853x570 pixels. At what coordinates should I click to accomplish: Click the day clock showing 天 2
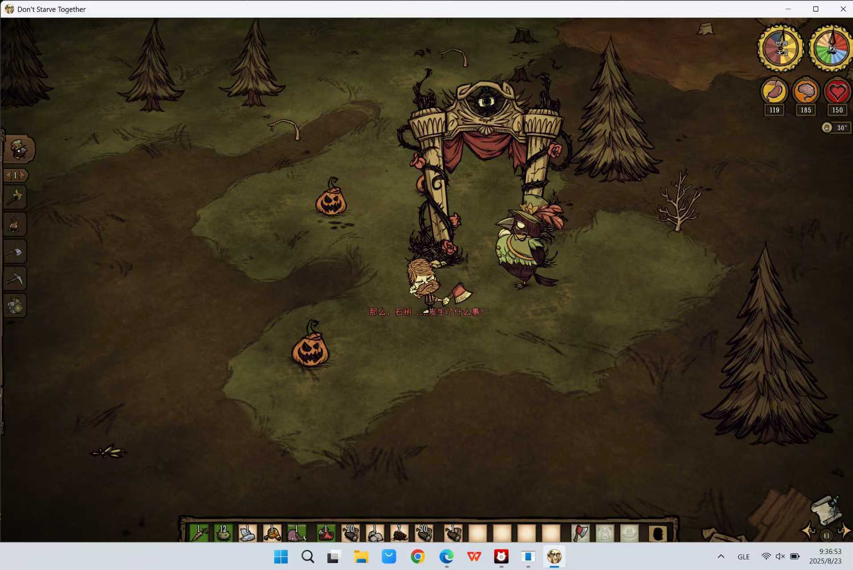tap(782, 48)
